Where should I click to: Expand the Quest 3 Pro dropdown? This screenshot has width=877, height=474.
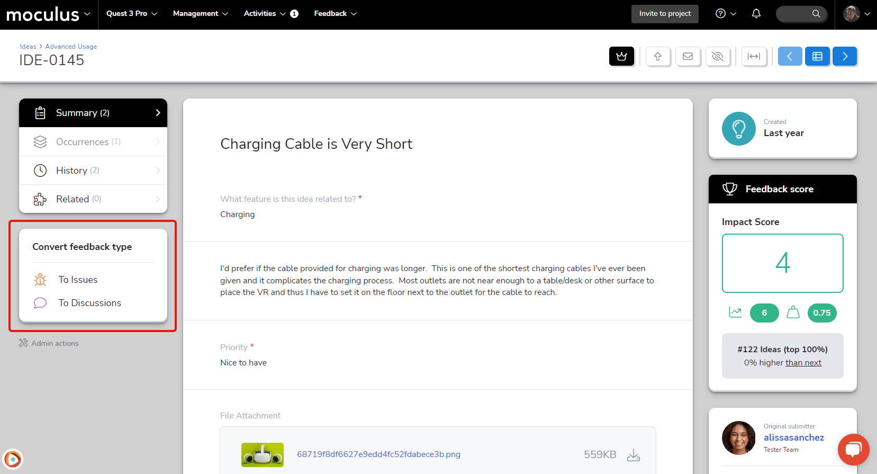(x=132, y=14)
